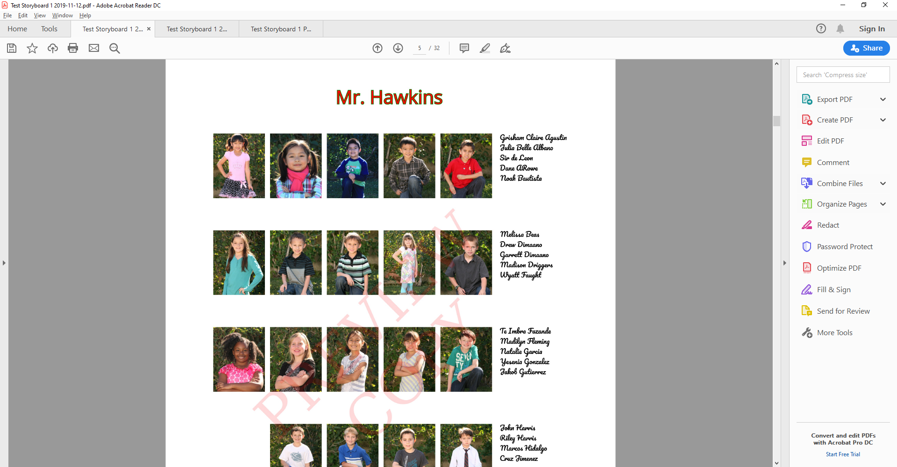Viewport: 897px width, 467px height.
Task: Click the upload to cloud icon
Action: (x=53, y=48)
